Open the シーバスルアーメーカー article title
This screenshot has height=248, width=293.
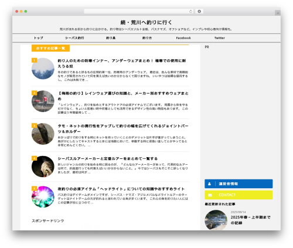[108, 158]
